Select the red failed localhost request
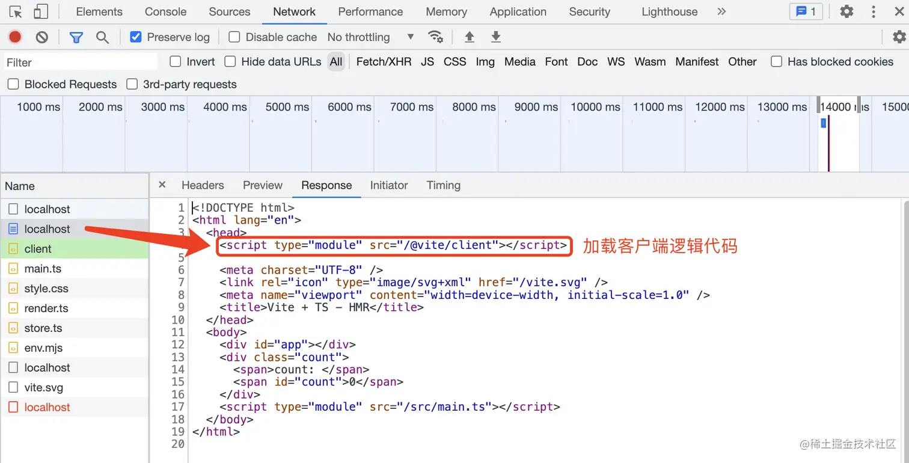Viewport: 909px width, 463px height. [x=75, y=407]
